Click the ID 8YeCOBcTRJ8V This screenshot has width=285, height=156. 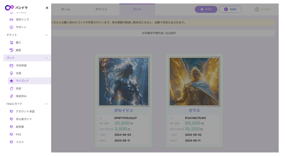(x=196, y=118)
